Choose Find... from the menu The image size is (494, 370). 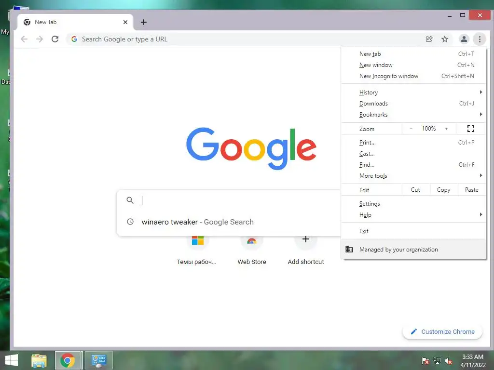pyautogui.click(x=413, y=165)
